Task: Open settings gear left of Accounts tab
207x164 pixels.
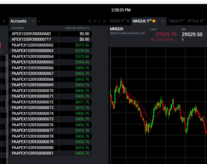Action: [x=4, y=21]
